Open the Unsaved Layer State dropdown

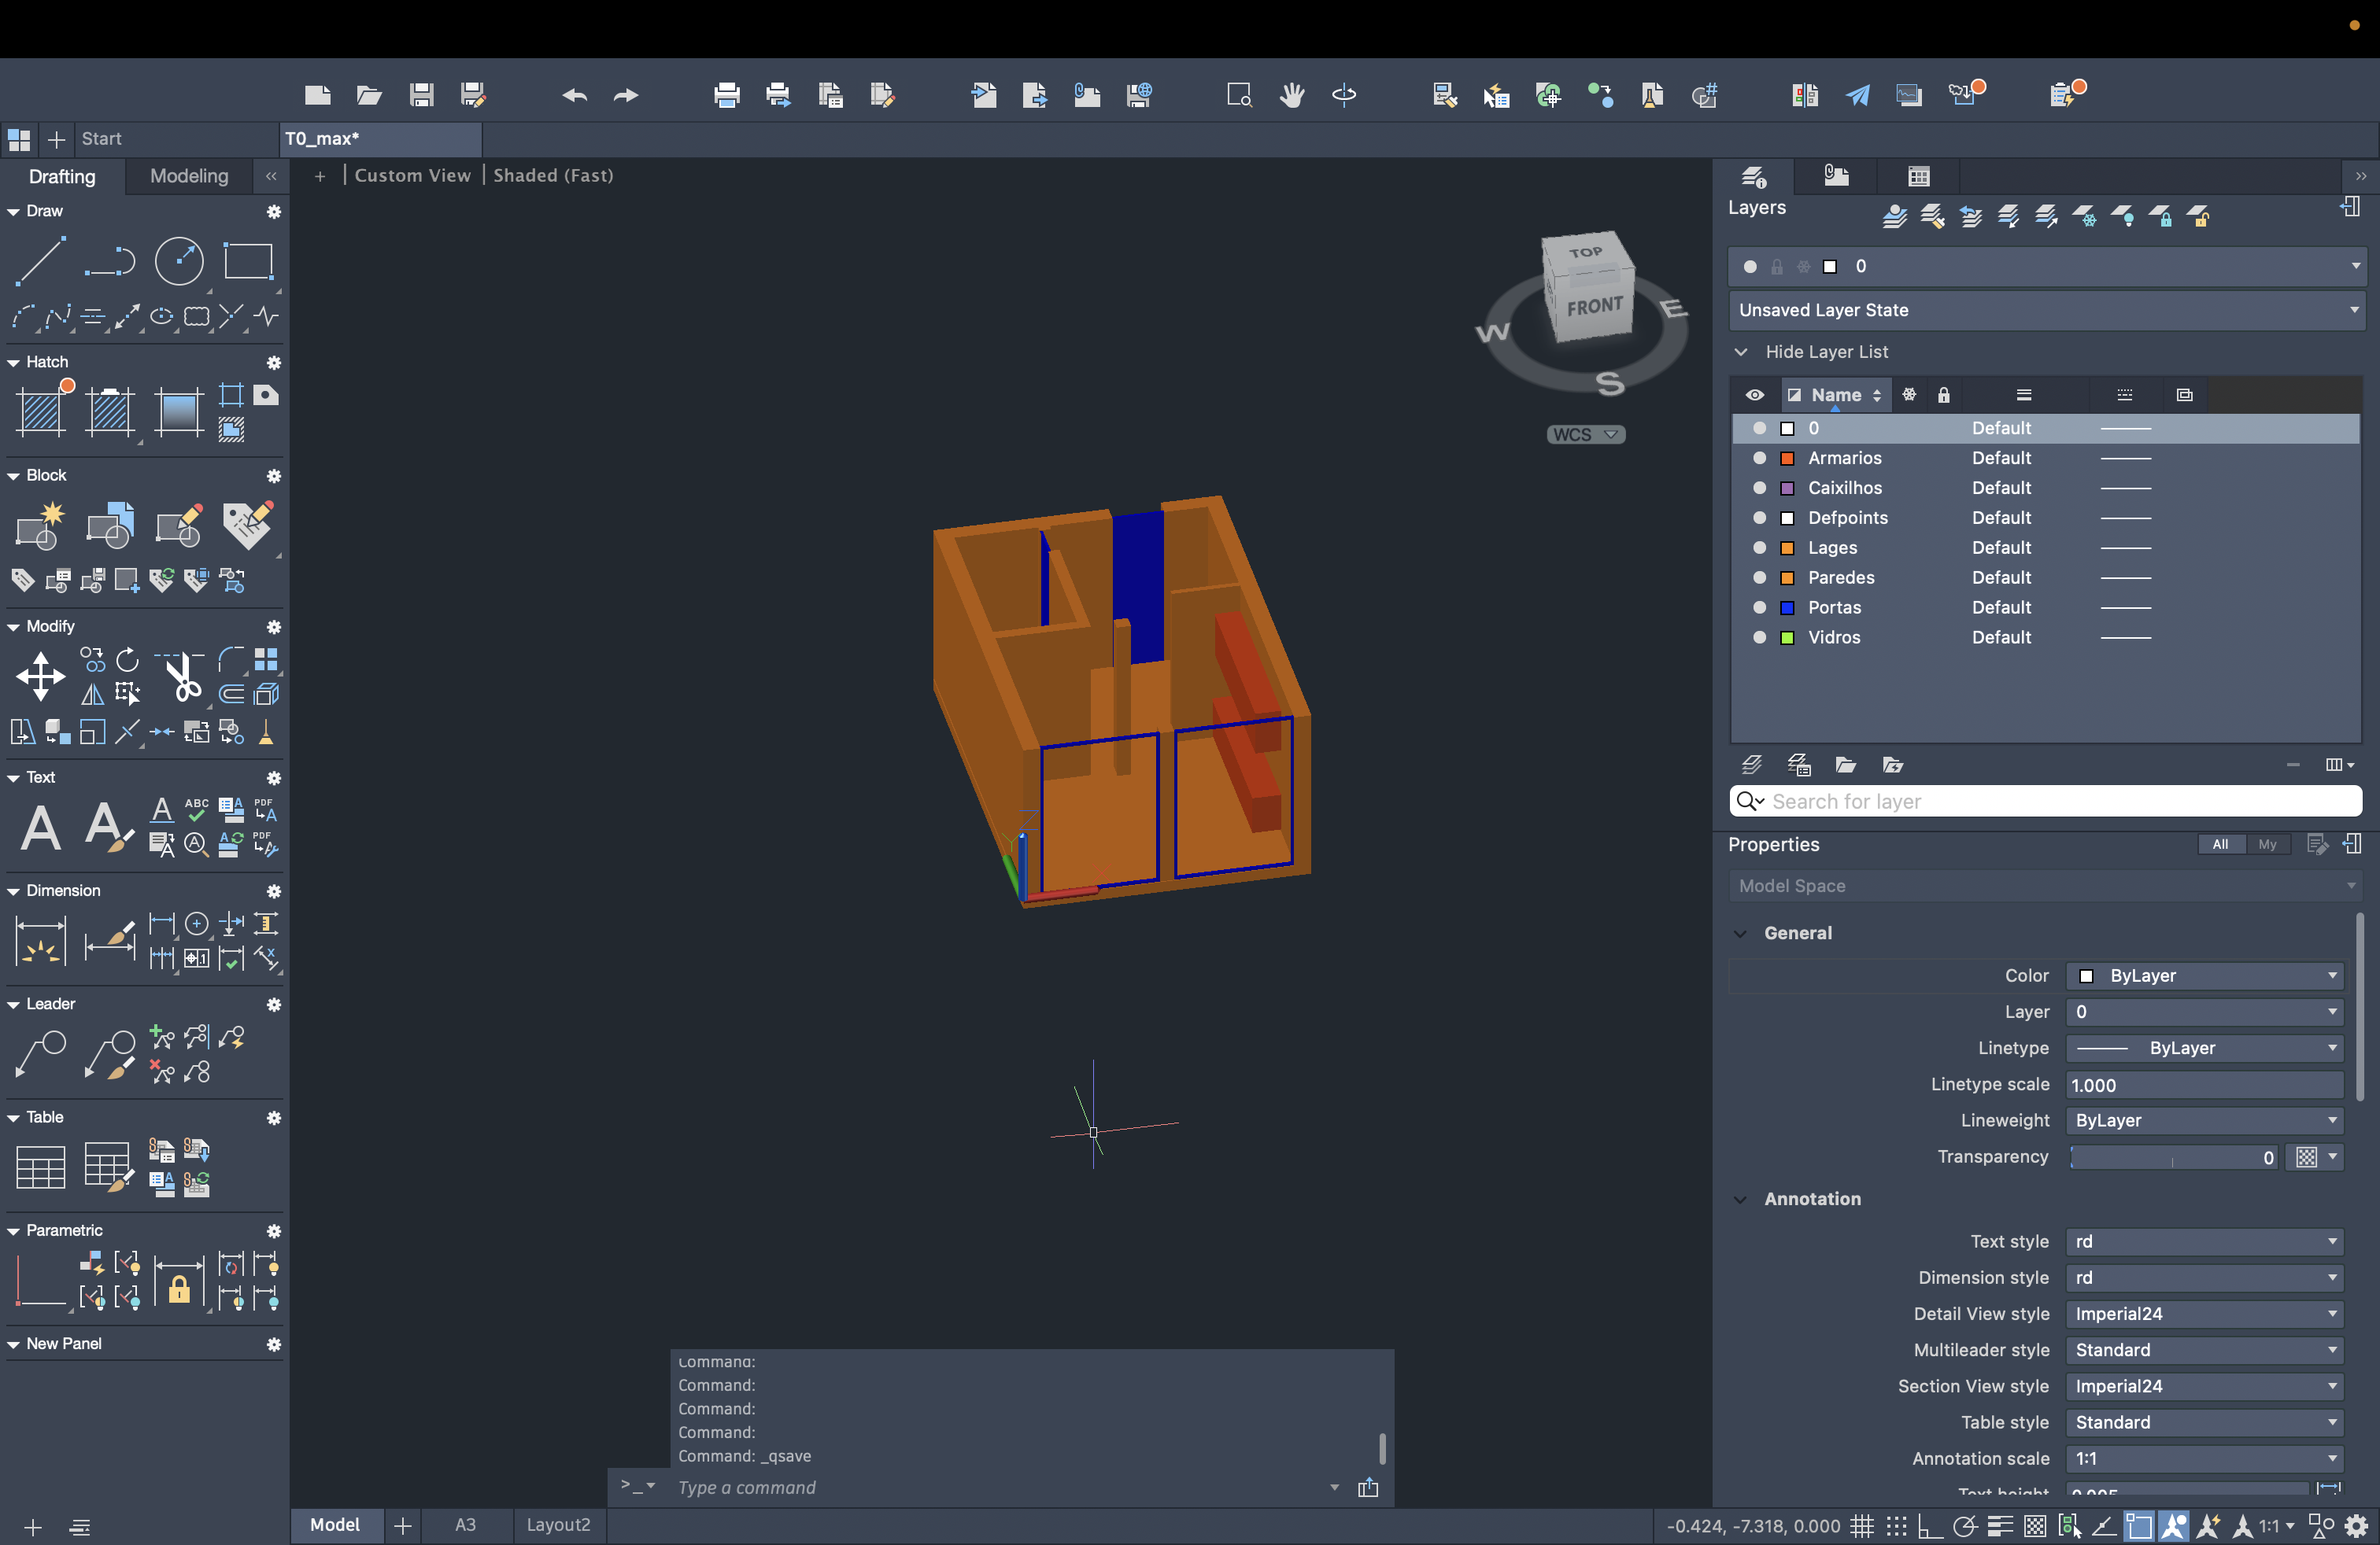pyautogui.click(x=2045, y=310)
